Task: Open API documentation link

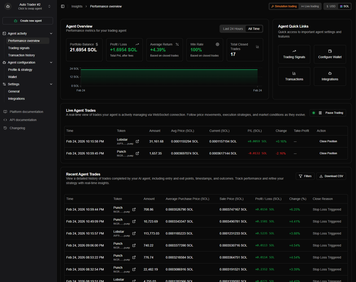Action: point(23,120)
